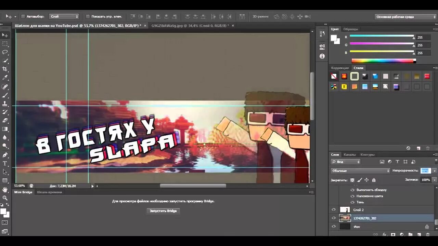Toggle Quick Mask mode icon

point(5,222)
